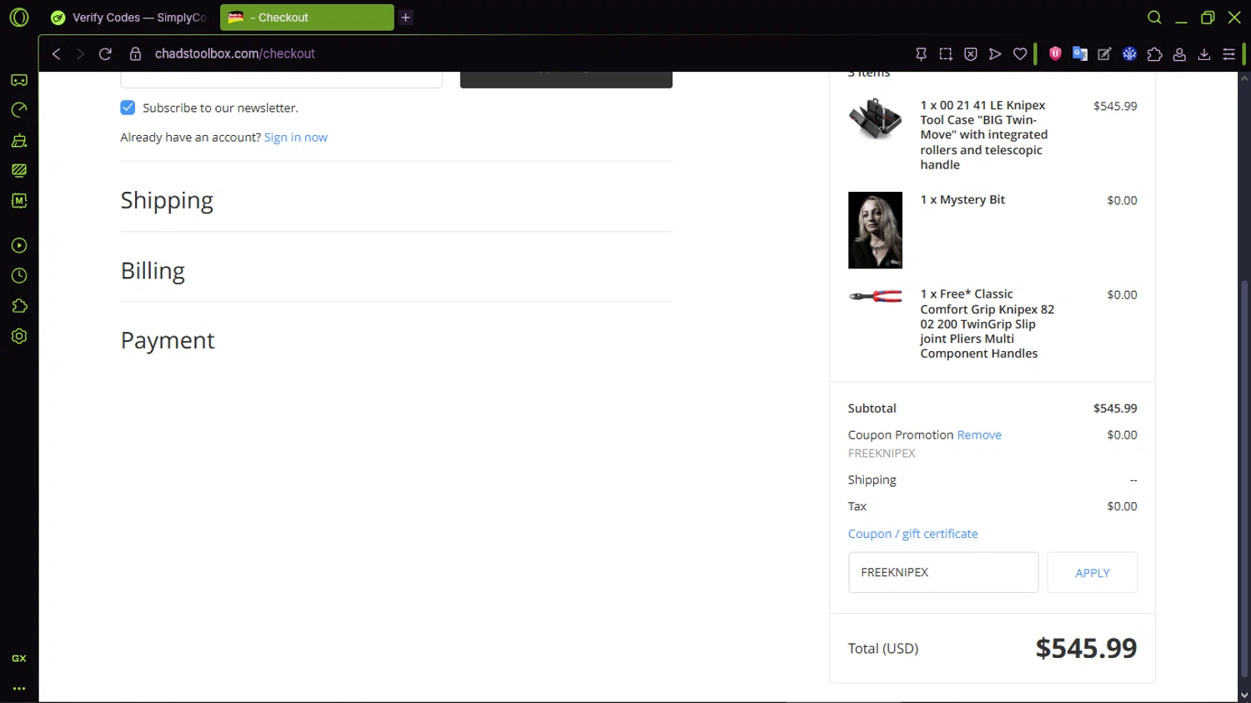Open the M icon in the sidebar

pyautogui.click(x=19, y=200)
